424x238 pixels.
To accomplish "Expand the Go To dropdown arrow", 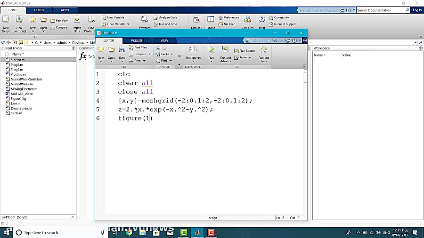I will 171,54.
